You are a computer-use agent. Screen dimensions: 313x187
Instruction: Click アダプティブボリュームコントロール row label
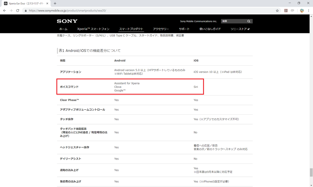83,110
